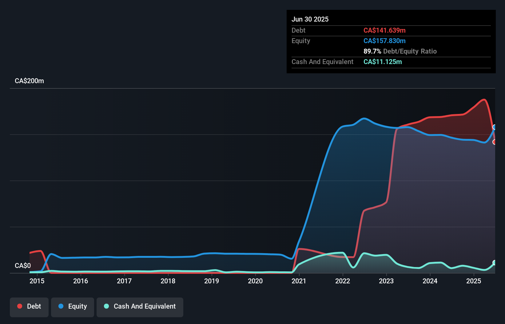The image size is (505, 324).
Task: Click the CA$141.639m debt value link
Action: coord(384,30)
